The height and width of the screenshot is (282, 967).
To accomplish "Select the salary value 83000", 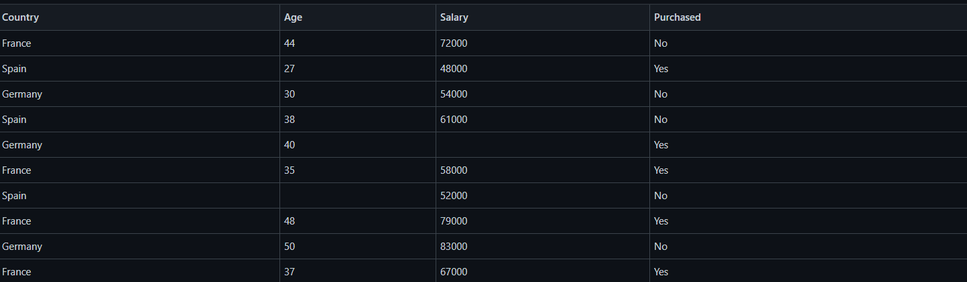I will [x=454, y=247].
